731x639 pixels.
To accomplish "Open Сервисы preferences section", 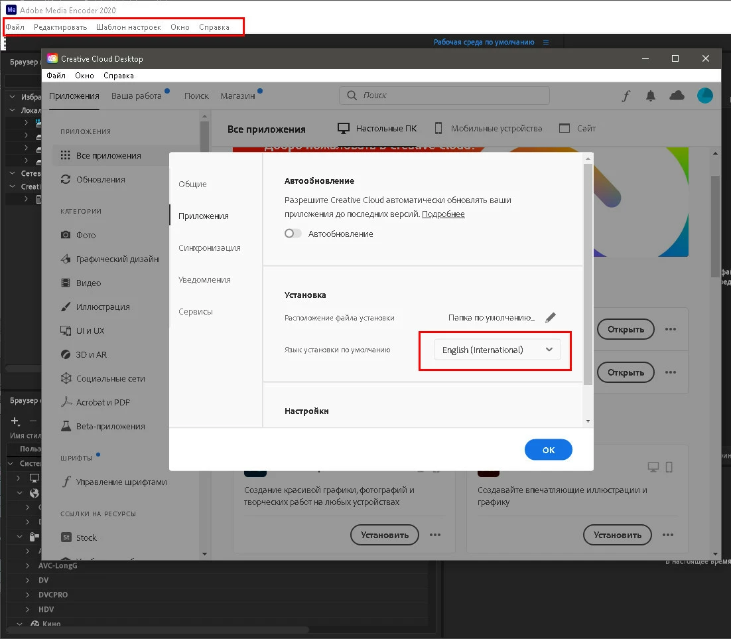I will pyautogui.click(x=195, y=312).
